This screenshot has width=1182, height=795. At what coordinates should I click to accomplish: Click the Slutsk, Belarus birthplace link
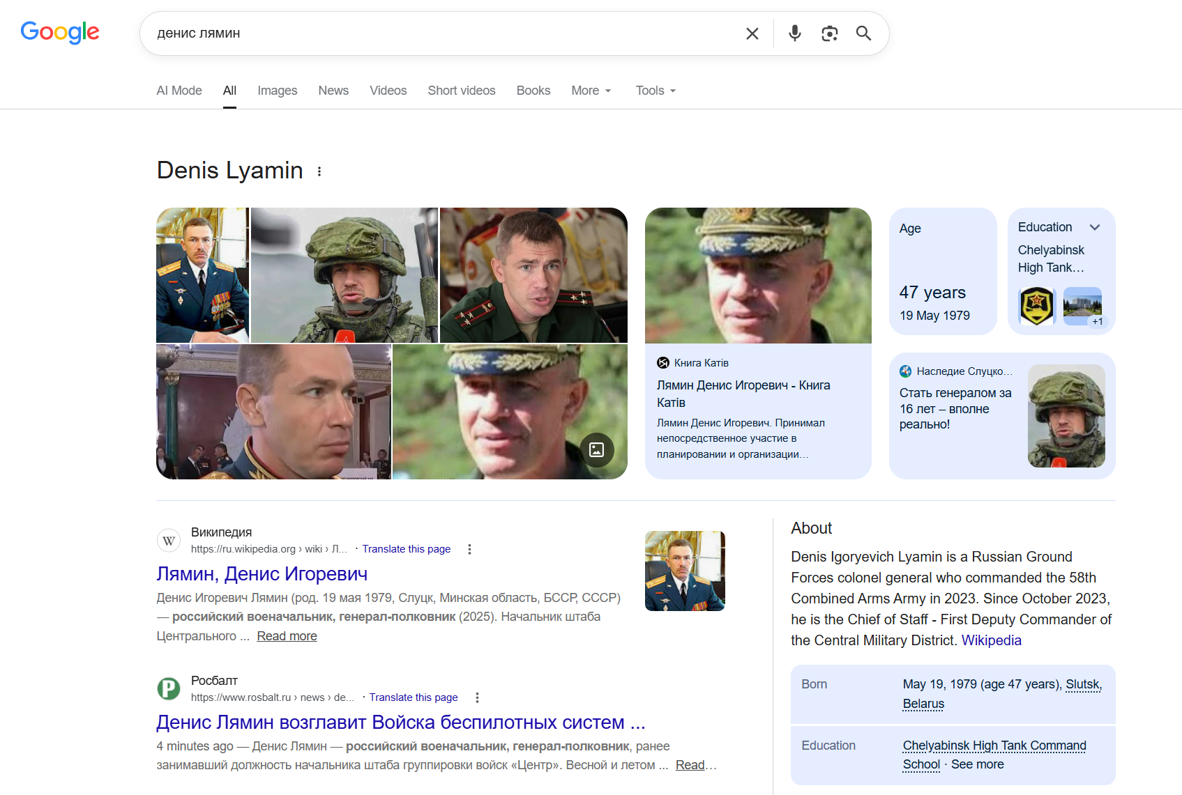1002,694
